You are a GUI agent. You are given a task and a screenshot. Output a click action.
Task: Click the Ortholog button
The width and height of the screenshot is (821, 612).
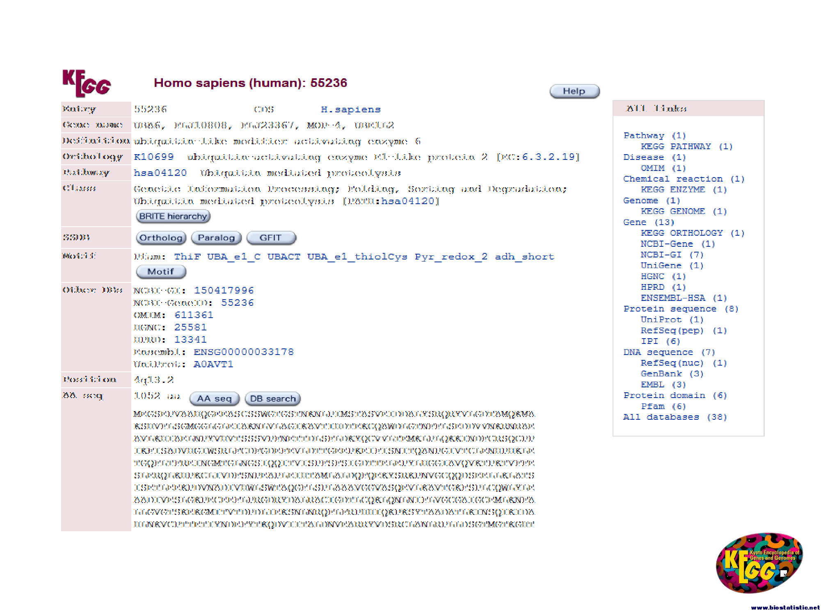[x=161, y=238]
